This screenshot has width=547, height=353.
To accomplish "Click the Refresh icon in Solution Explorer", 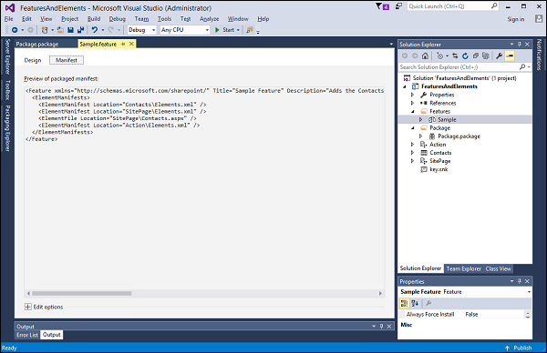I will coord(465,55).
